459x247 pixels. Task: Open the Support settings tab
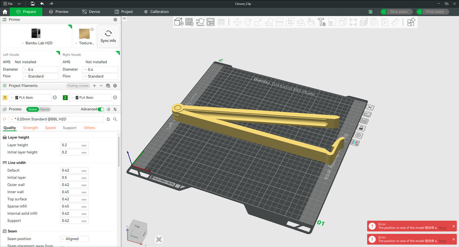click(70, 128)
